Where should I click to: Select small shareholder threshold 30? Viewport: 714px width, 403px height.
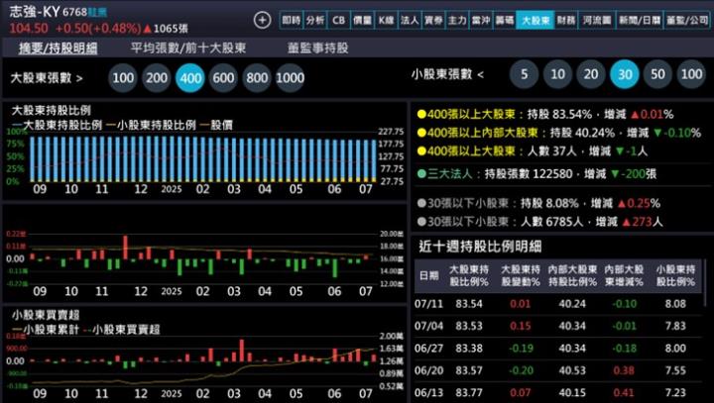[625, 73]
